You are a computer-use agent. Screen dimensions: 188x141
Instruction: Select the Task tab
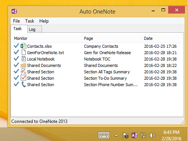coord(19,29)
